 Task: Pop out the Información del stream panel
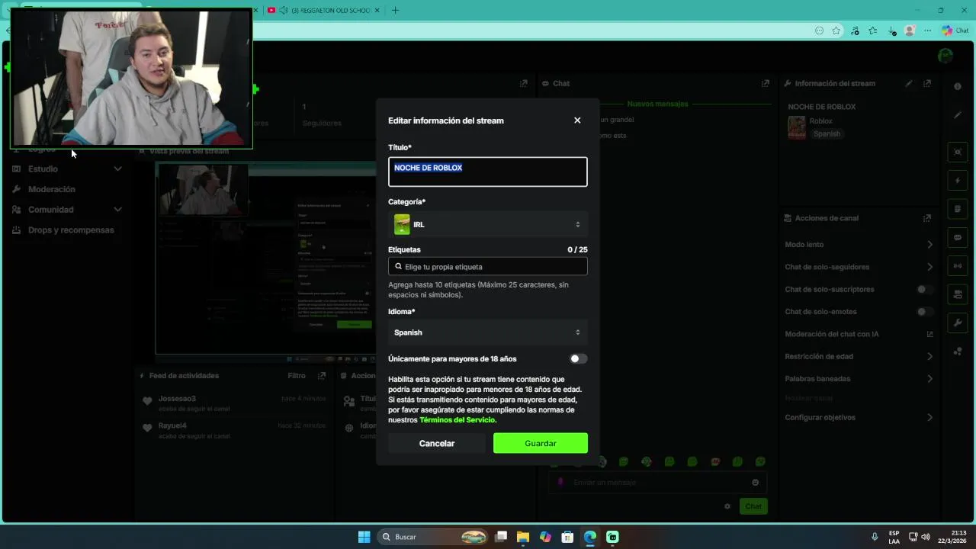coord(927,83)
